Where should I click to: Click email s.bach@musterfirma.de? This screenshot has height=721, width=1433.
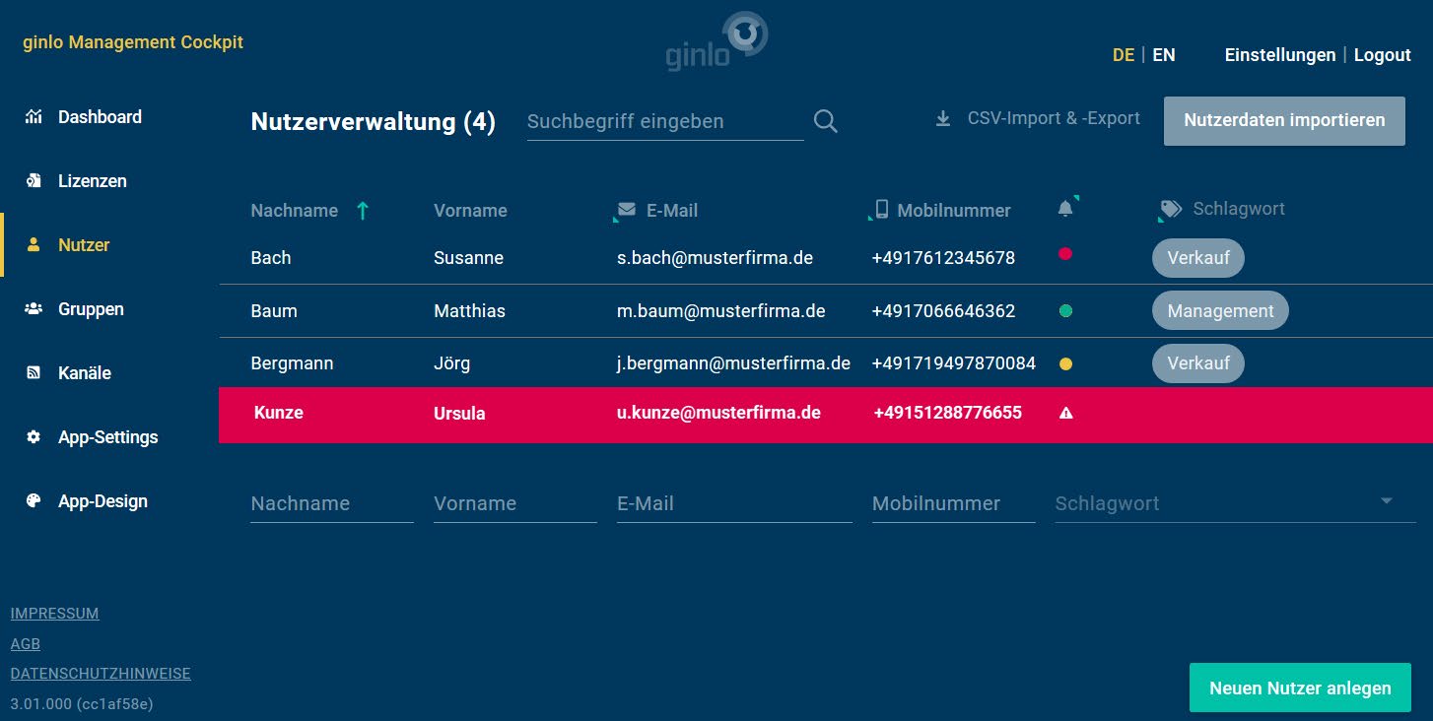(715, 258)
